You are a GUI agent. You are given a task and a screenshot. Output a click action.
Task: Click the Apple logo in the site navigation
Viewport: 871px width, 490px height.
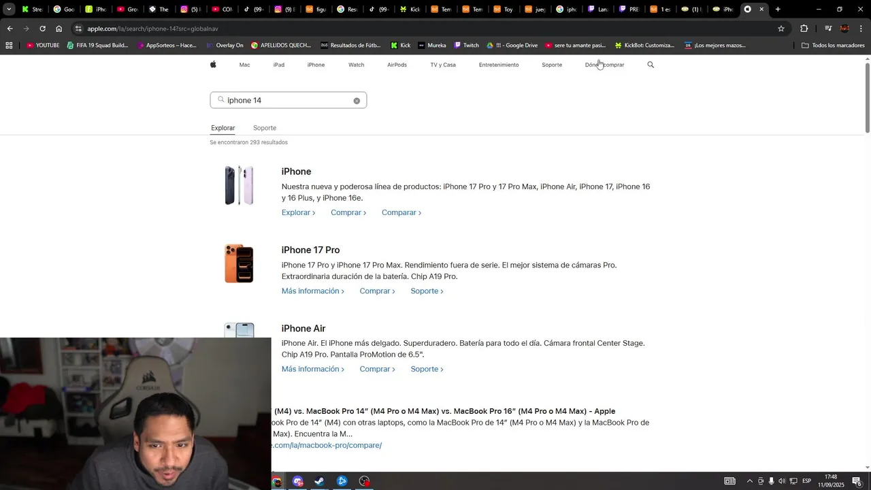(x=213, y=65)
